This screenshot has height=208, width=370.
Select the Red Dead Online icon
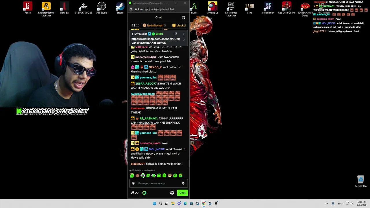[x=286, y=8]
